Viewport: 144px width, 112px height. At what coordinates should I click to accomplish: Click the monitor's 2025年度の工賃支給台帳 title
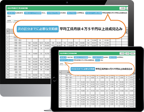18,8
